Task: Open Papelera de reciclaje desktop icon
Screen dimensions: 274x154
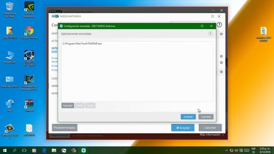Action: tap(9, 10)
